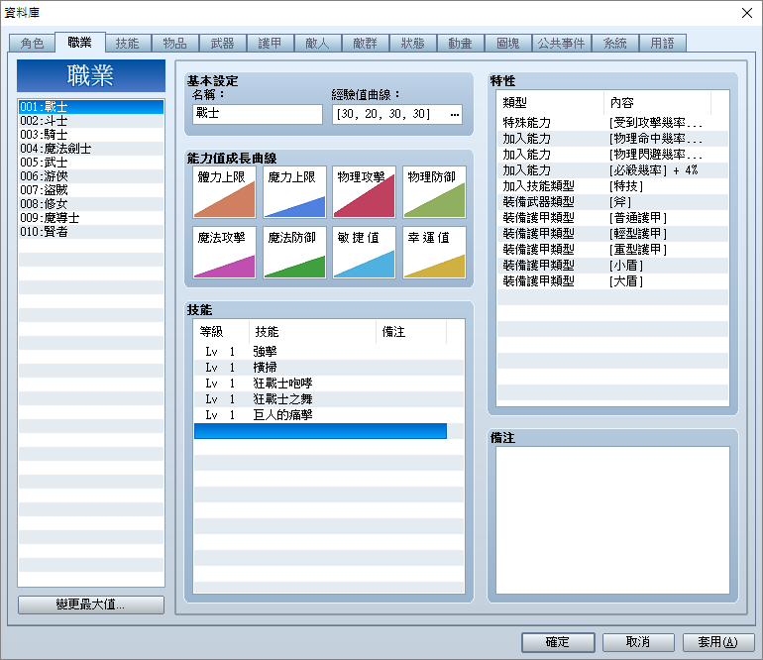The width and height of the screenshot is (763, 660).
Task: Switch to the 系統 tab
Action: click(615, 44)
